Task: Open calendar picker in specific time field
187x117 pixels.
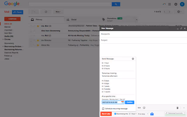Action: (122, 102)
